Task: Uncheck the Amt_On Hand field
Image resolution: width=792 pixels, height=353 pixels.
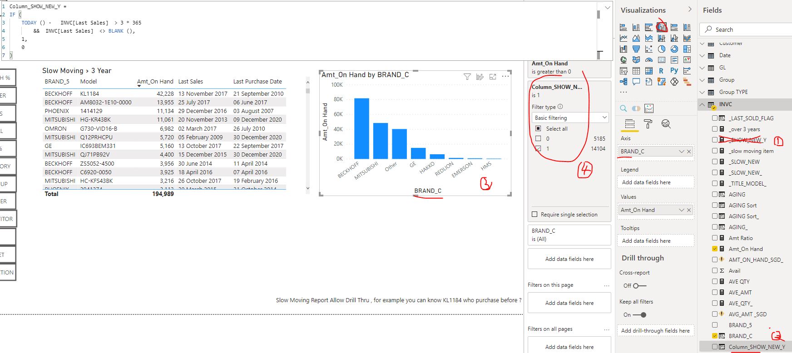Action: (715, 249)
